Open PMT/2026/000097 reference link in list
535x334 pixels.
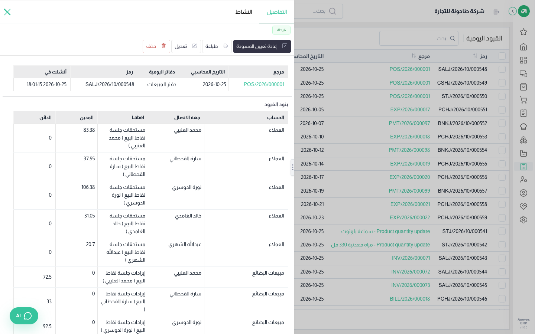point(409,123)
